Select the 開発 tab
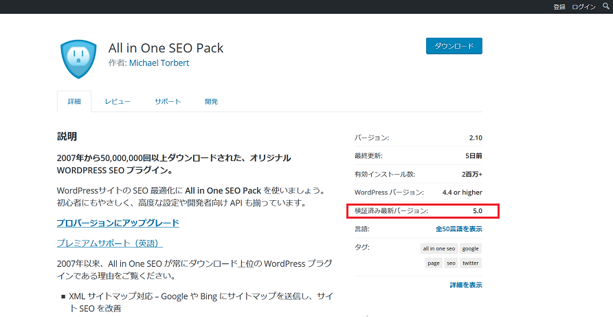This screenshot has height=317, width=613. pyautogui.click(x=211, y=101)
